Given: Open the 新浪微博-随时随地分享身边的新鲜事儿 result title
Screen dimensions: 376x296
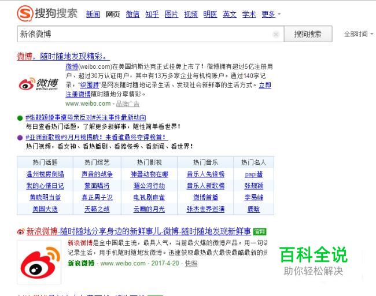Looking at the screenshot, I should [139, 231].
